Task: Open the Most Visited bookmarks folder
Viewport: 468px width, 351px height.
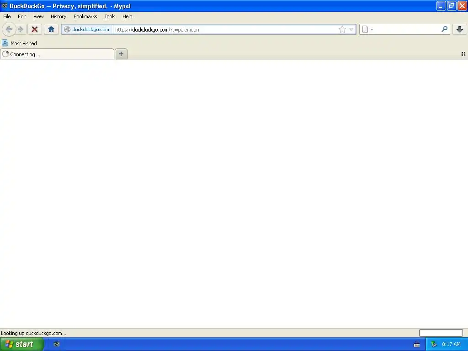Action: click(x=19, y=43)
